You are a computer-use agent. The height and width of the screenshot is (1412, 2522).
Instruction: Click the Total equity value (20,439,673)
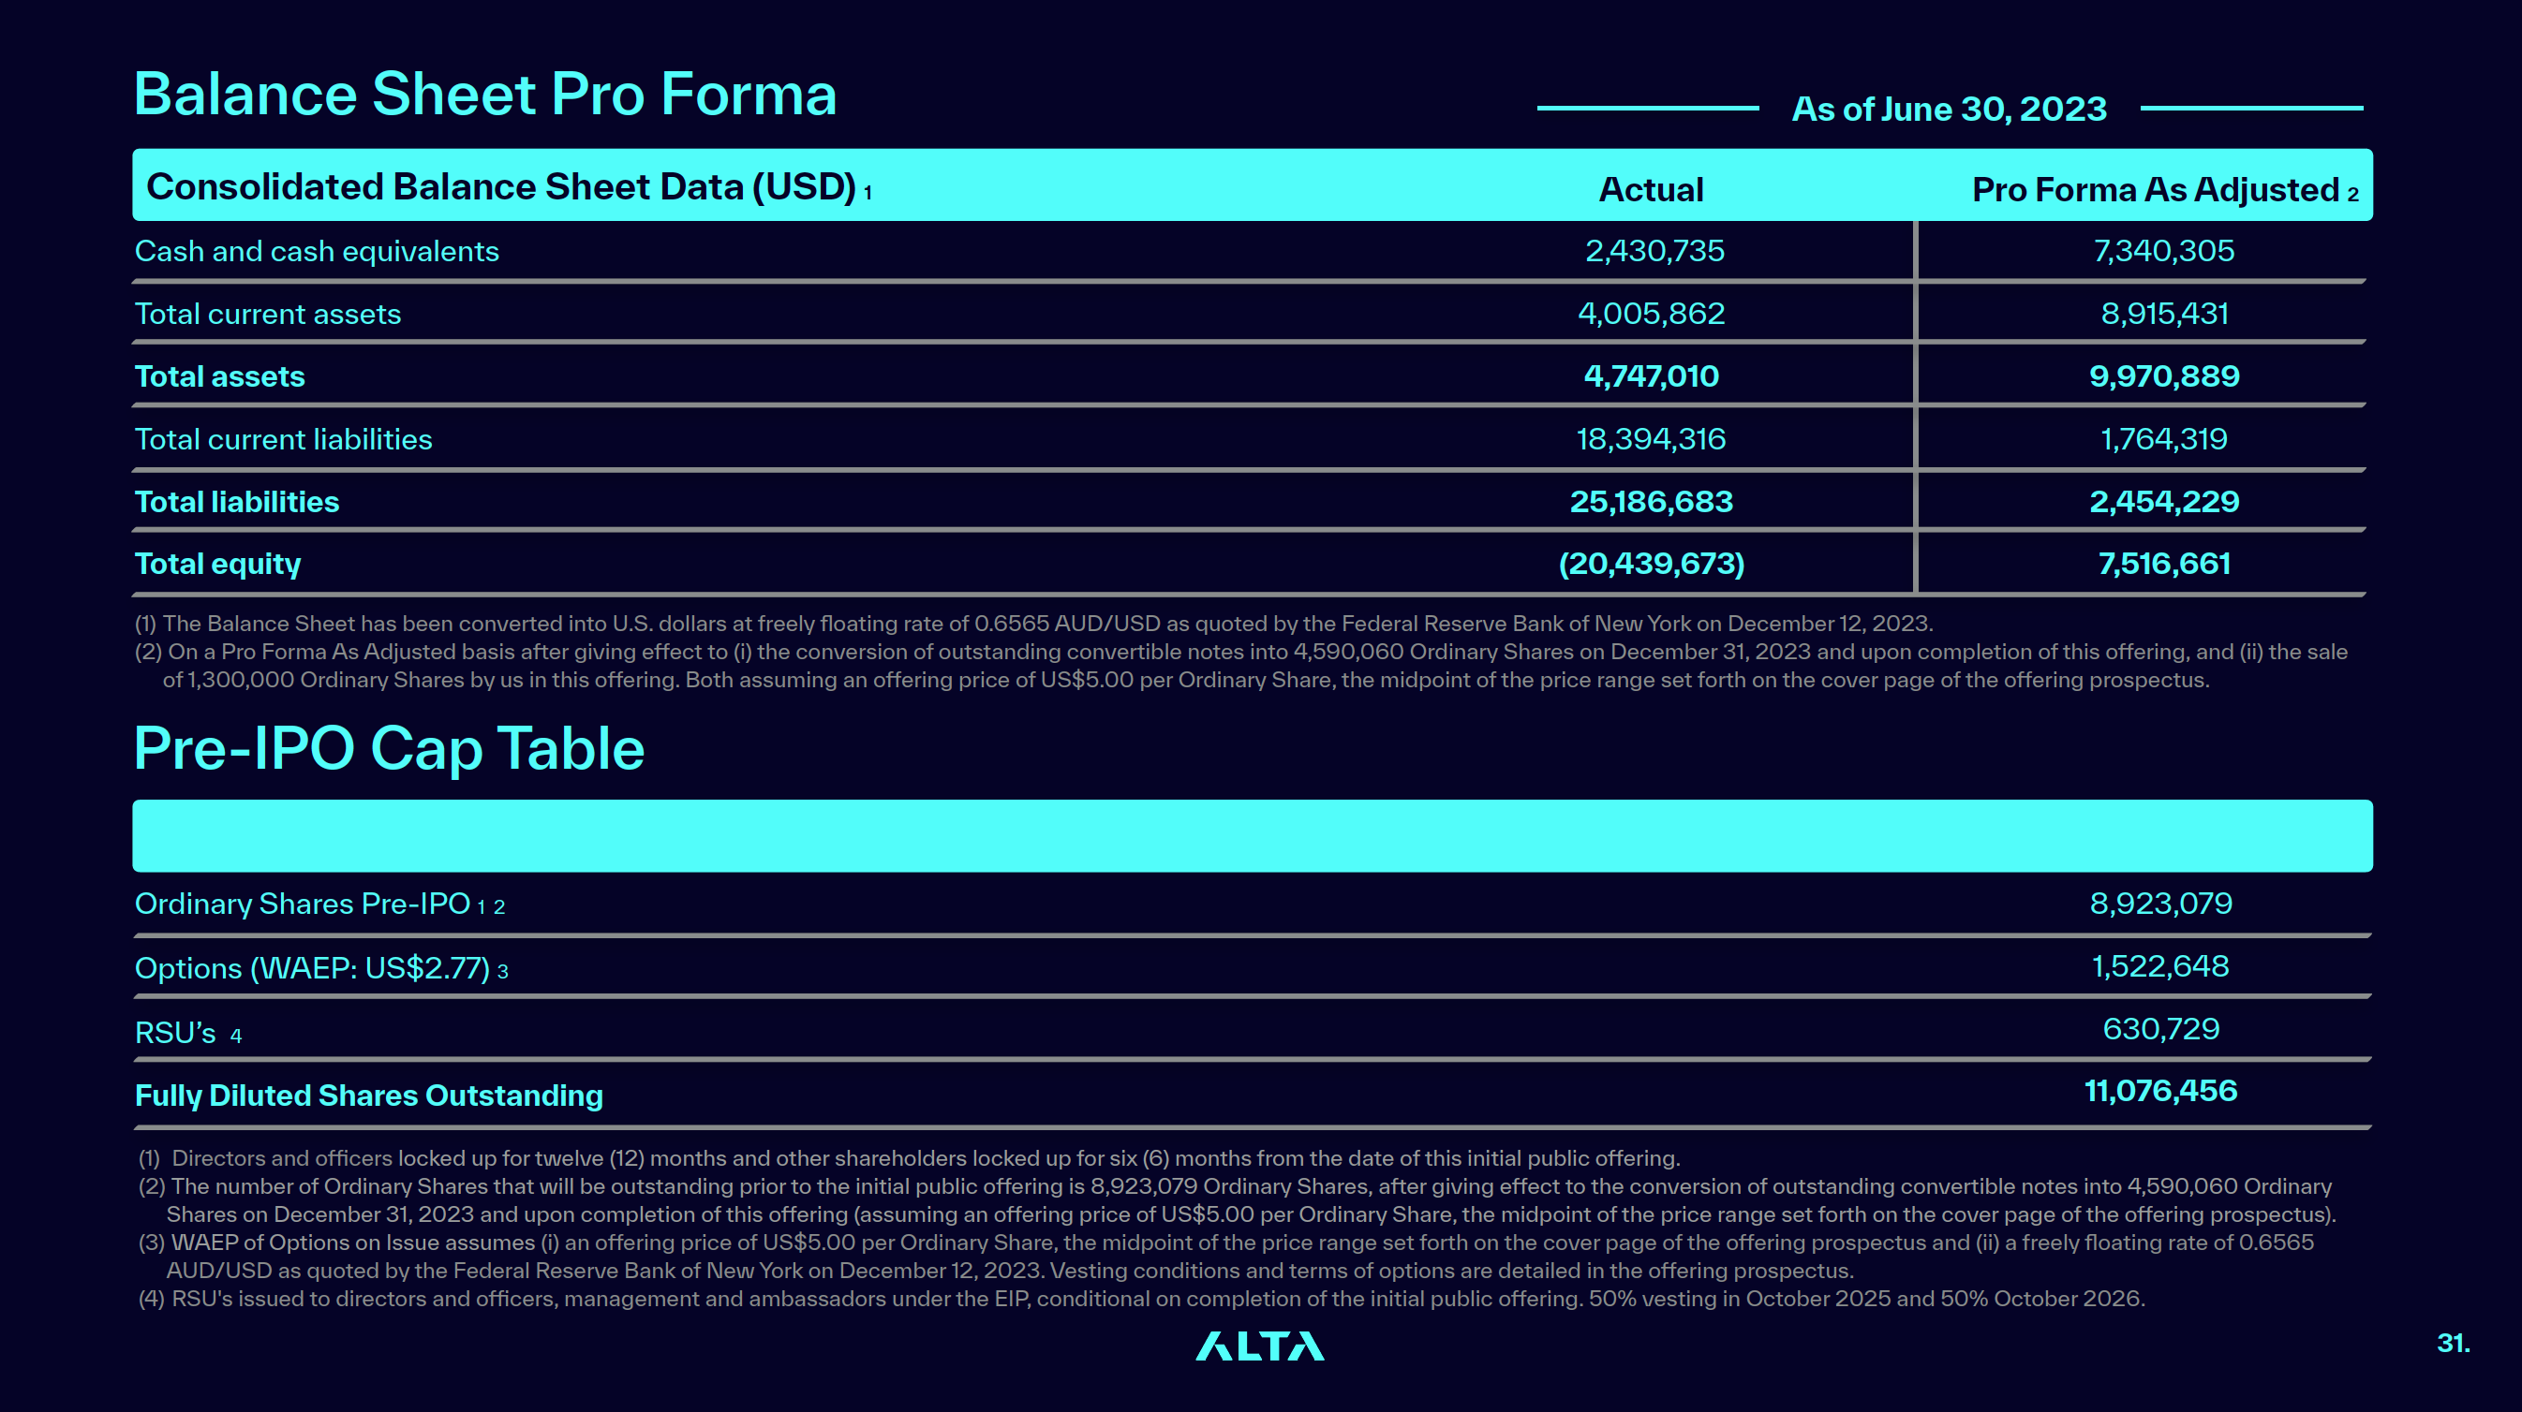(1651, 564)
